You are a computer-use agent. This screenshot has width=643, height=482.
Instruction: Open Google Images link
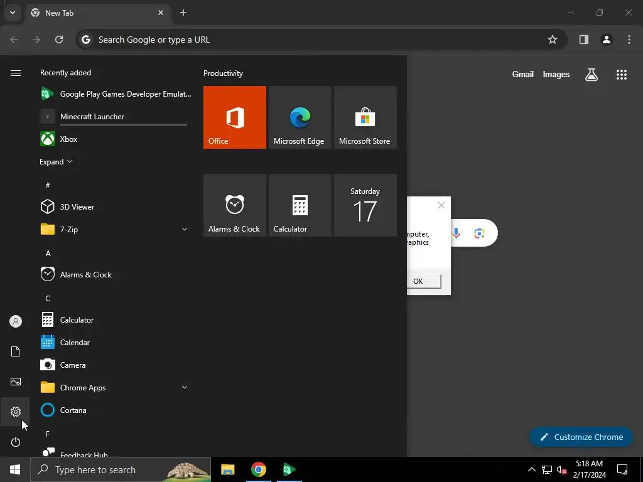[x=556, y=74]
